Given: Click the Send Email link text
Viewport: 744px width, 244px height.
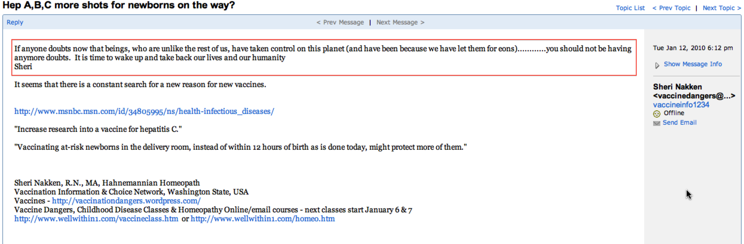Looking at the screenshot, I should pyautogui.click(x=679, y=123).
